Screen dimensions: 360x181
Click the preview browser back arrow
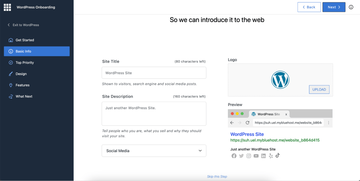(x=232, y=123)
